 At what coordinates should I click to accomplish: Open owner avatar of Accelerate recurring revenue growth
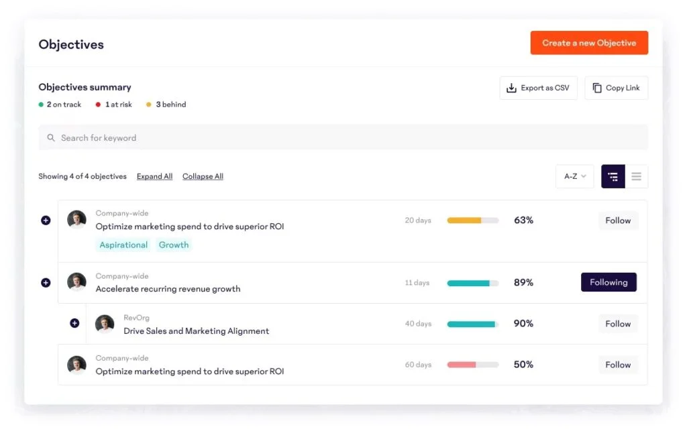[x=76, y=282]
